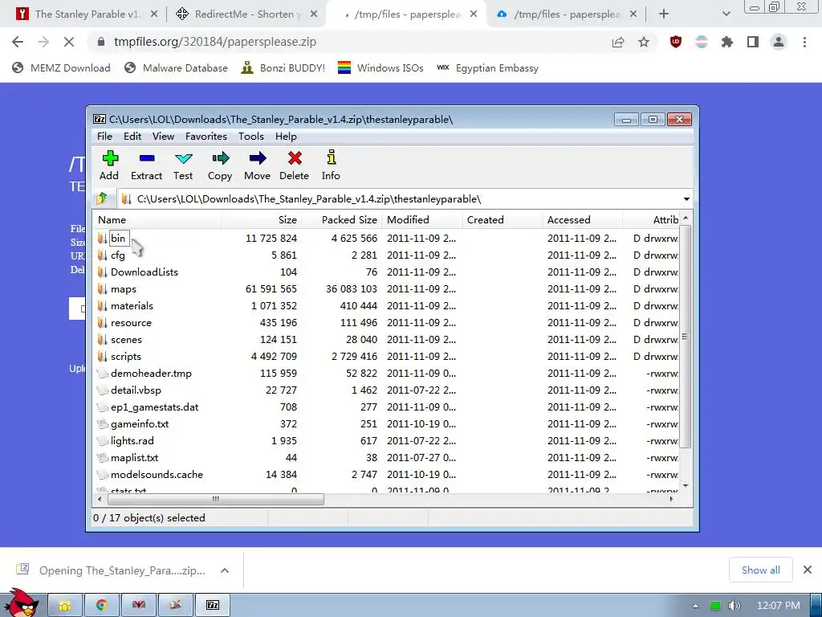Viewport: 822px width, 617px height.
Task: Open the file explorer taskbar icon
Action: click(x=65, y=605)
